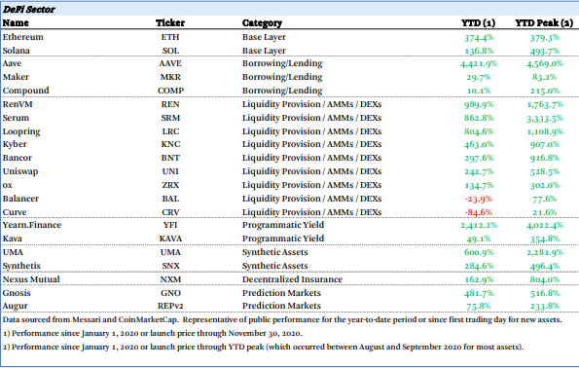This screenshot has height=368, width=579.
Task: Select the Yearn.Finance row name
Action: point(32,225)
